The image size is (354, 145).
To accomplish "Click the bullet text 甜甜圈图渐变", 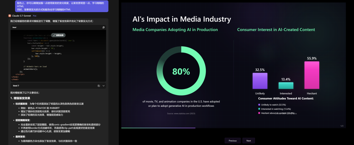I will [23, 120].
